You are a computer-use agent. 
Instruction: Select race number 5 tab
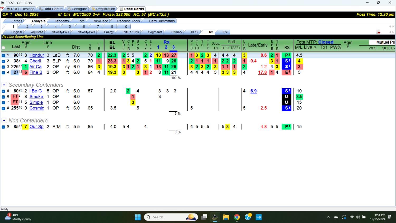[70, 26]
